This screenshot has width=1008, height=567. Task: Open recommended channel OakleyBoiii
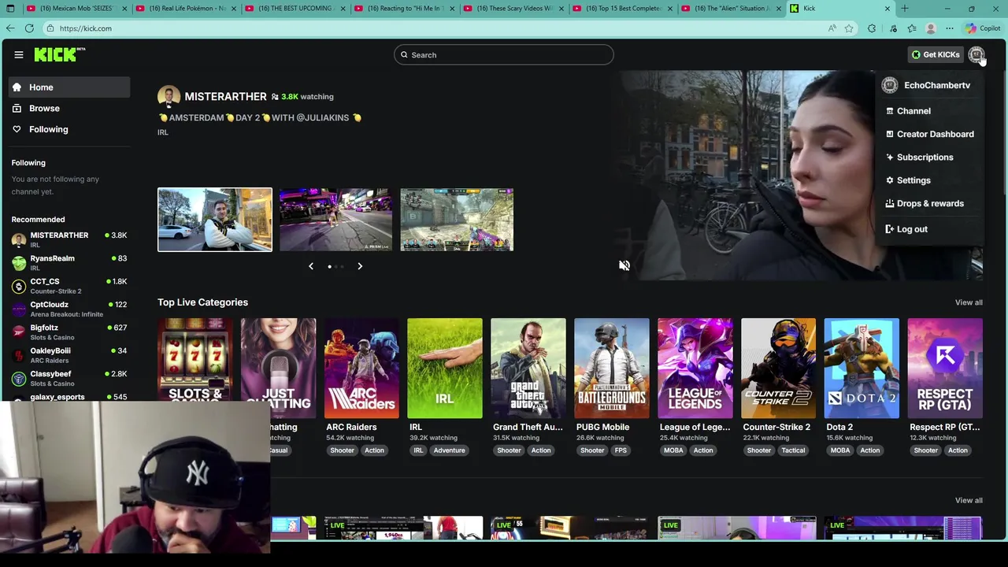point(69,355)
